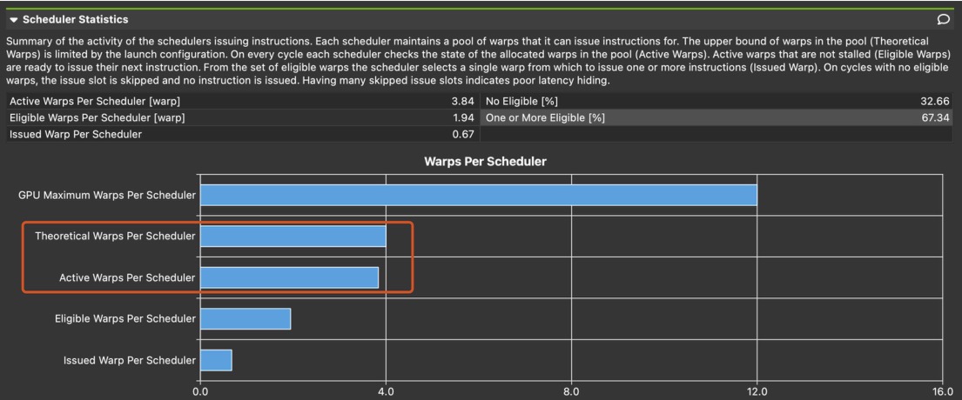
Task: Click the Warps Per Scheduler chart title
Action: pos(485,161)
